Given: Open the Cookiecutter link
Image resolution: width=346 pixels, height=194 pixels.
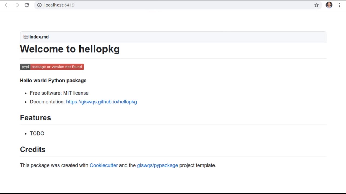Looking at the screenshot, I should point(104,165).
